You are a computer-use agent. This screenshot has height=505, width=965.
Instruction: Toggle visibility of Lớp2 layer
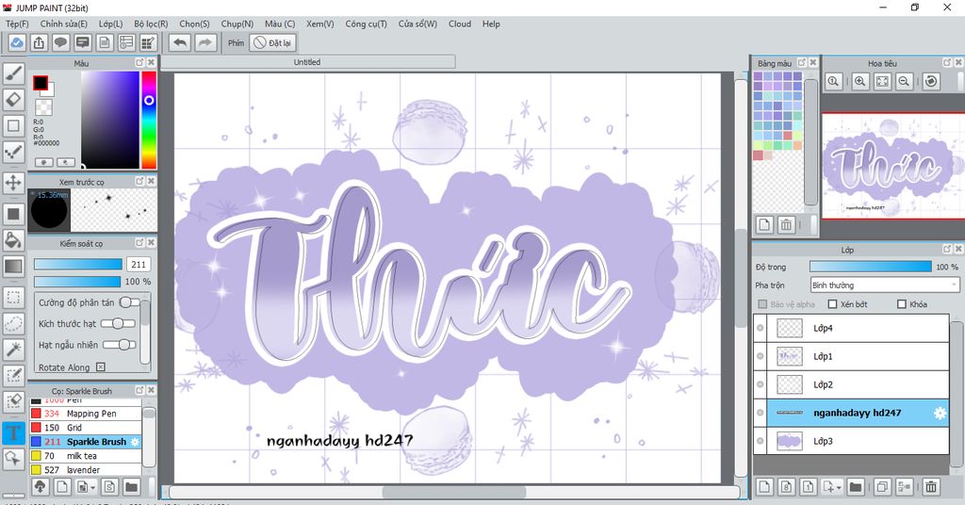(x=761, y=384)
